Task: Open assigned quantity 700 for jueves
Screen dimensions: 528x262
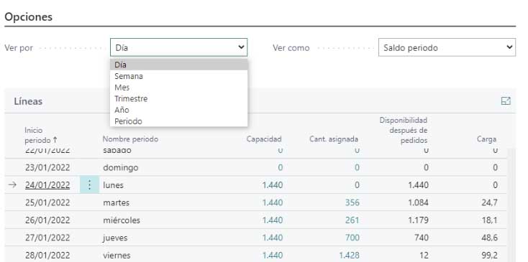Action: pyautogui.click(x=352, y=238)
